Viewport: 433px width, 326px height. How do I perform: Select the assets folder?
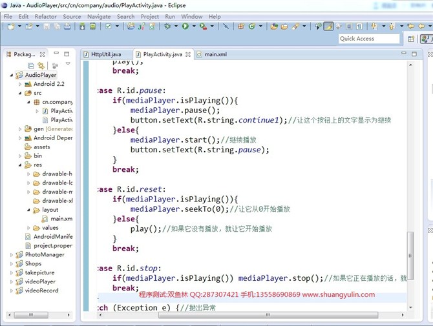coord(37,147)
